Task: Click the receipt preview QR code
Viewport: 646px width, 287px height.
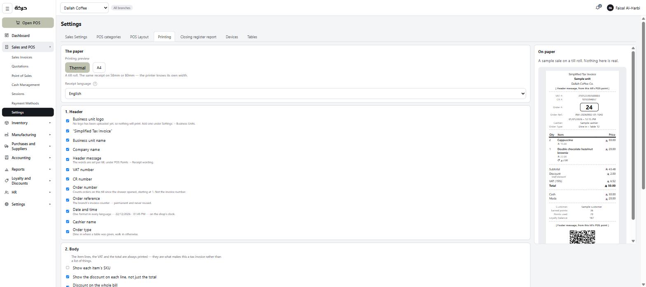Action: (x=582, y=237)
